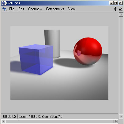Screen dimensions: 124x124
Task: Click the 00:00:02 render time in status bar
Action: click(9, 117)
